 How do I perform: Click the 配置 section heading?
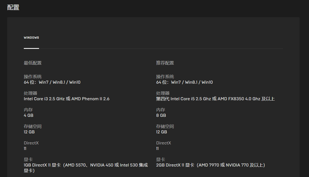[13, 7]
